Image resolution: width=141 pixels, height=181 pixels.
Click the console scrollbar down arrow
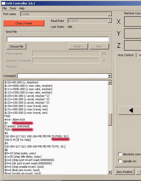coord(110,172)
